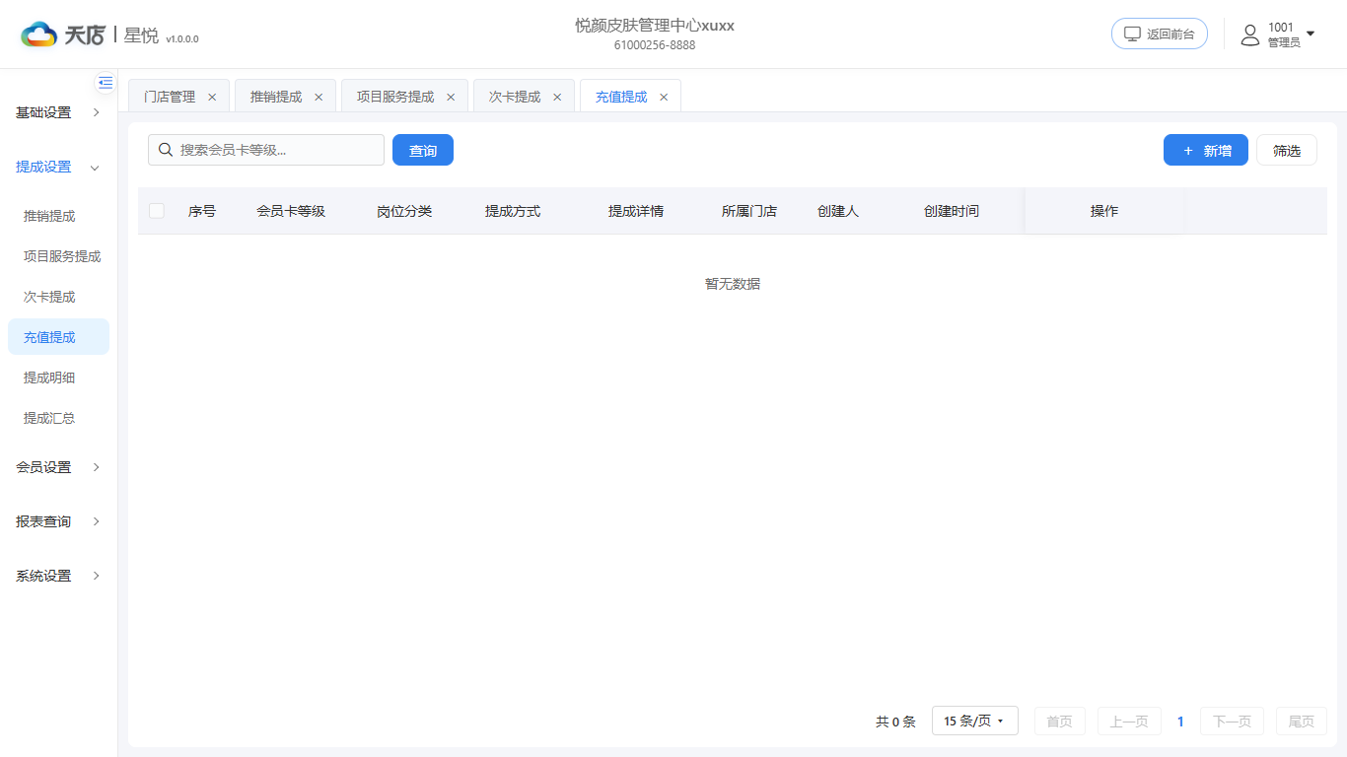Viewport: 1347px width, 757px height.
Task: Click the 查询 search button
Action: pyautogui.click(x=423, y=150)
